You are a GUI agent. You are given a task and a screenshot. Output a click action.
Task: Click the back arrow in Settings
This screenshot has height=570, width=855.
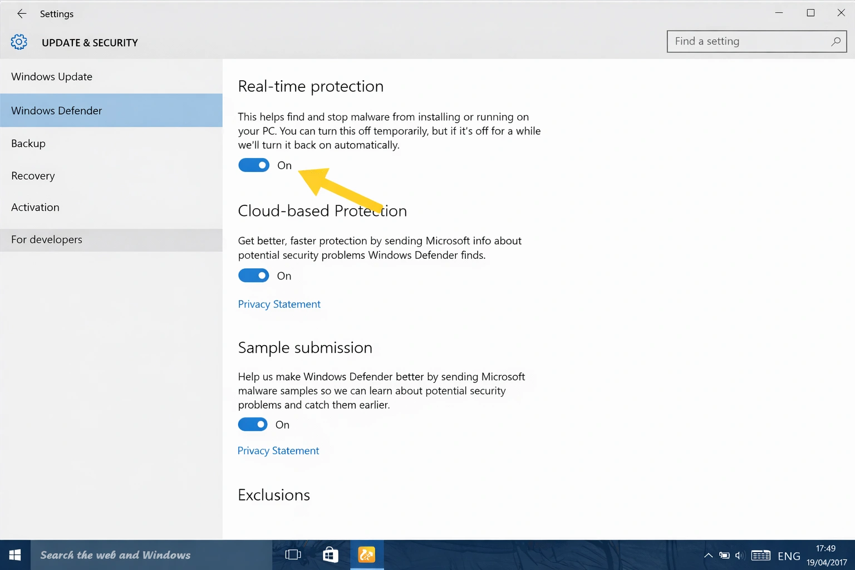pos(21,13)
